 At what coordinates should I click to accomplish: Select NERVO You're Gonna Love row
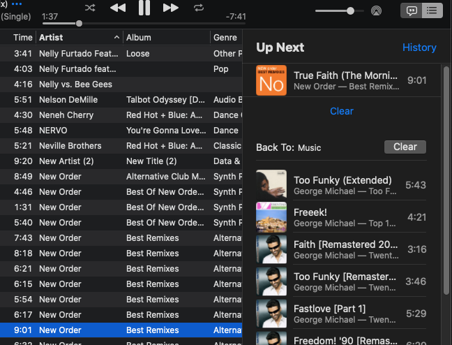[121, 130]
